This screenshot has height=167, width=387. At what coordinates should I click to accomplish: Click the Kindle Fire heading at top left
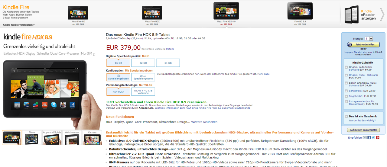[x=16, y=7]
